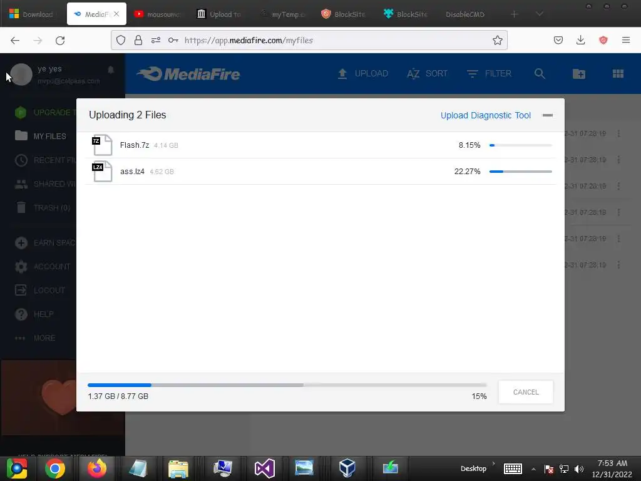Click the forward navigation arrow

tap(38, 40)
